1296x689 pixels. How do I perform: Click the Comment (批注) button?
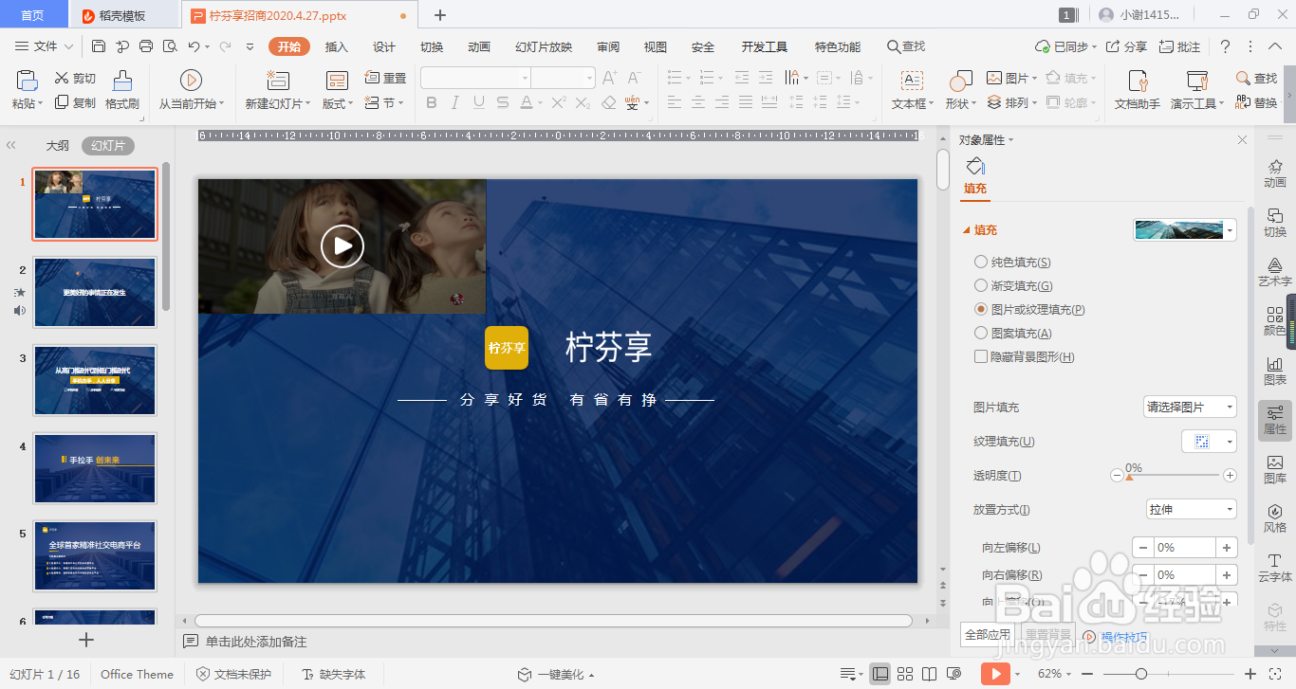pos(1179,46)
